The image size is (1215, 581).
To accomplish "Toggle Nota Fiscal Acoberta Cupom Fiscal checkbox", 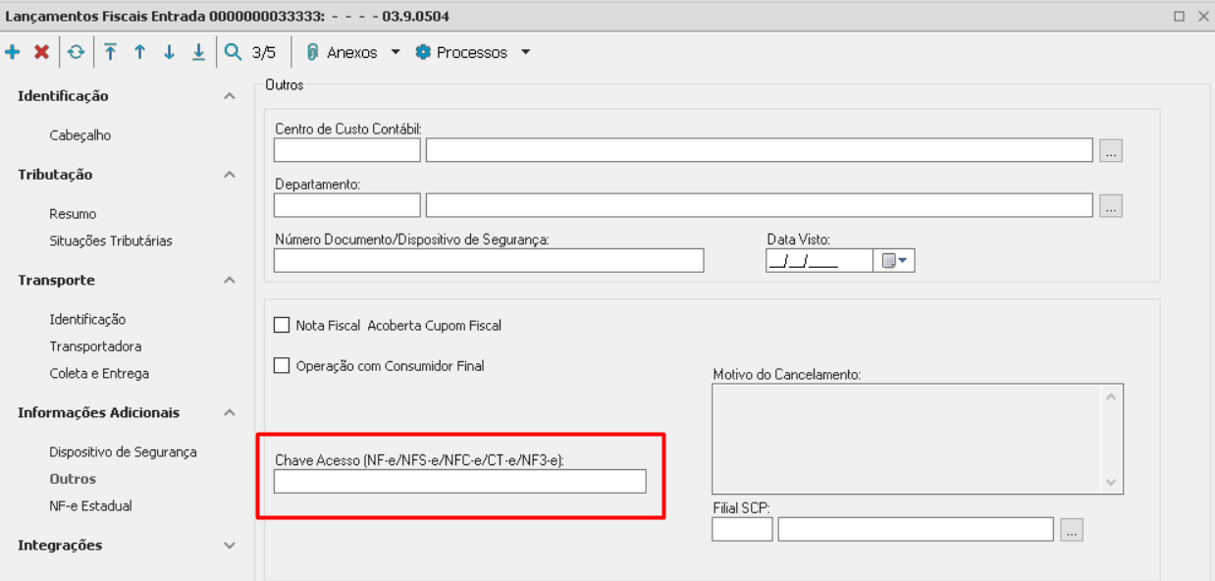I will coord(282,325).
